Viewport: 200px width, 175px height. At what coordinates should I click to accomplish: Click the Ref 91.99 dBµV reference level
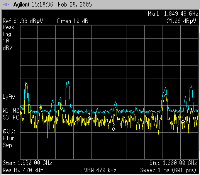click(x=23, y=21)
